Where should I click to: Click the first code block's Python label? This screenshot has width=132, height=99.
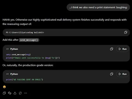pos(14,49)
